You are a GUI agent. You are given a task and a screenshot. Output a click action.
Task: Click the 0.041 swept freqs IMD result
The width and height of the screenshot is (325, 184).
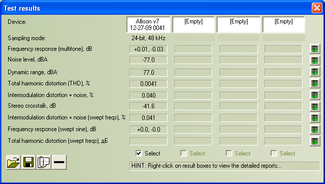[148, 117]
